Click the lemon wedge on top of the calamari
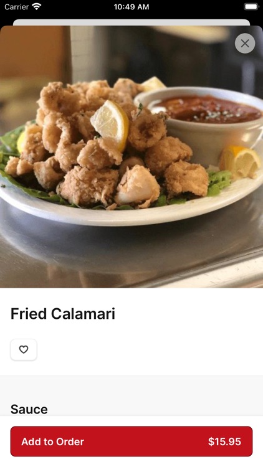 pos(110,124)
